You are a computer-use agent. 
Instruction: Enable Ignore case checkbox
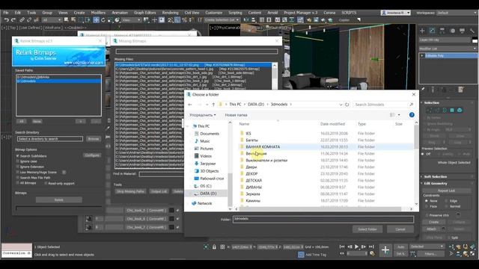click(18, 161)
